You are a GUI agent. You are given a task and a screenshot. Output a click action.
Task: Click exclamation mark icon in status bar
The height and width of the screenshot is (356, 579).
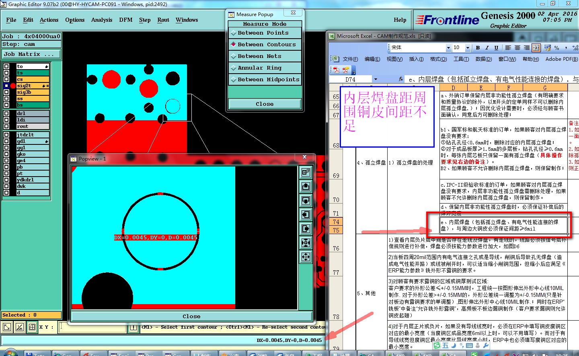pyautogui.click(x=133, y=327)
